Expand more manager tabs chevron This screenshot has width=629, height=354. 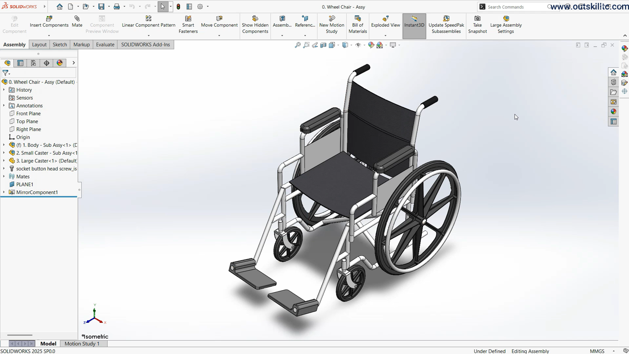(73, 63)
